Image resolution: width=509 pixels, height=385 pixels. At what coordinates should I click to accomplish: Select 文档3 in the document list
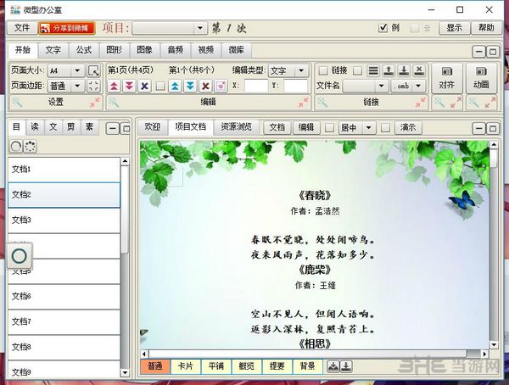64,220
